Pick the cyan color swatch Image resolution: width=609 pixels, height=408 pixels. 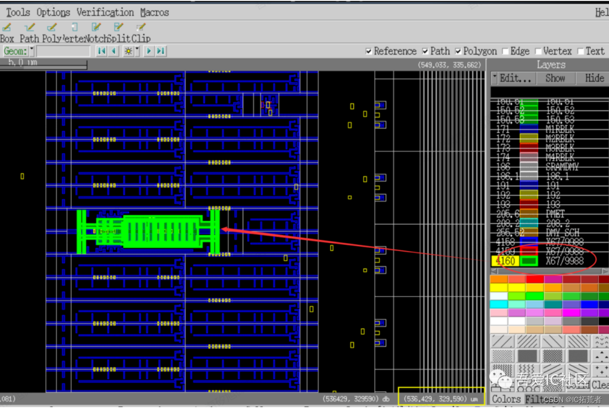click(499, 305)
